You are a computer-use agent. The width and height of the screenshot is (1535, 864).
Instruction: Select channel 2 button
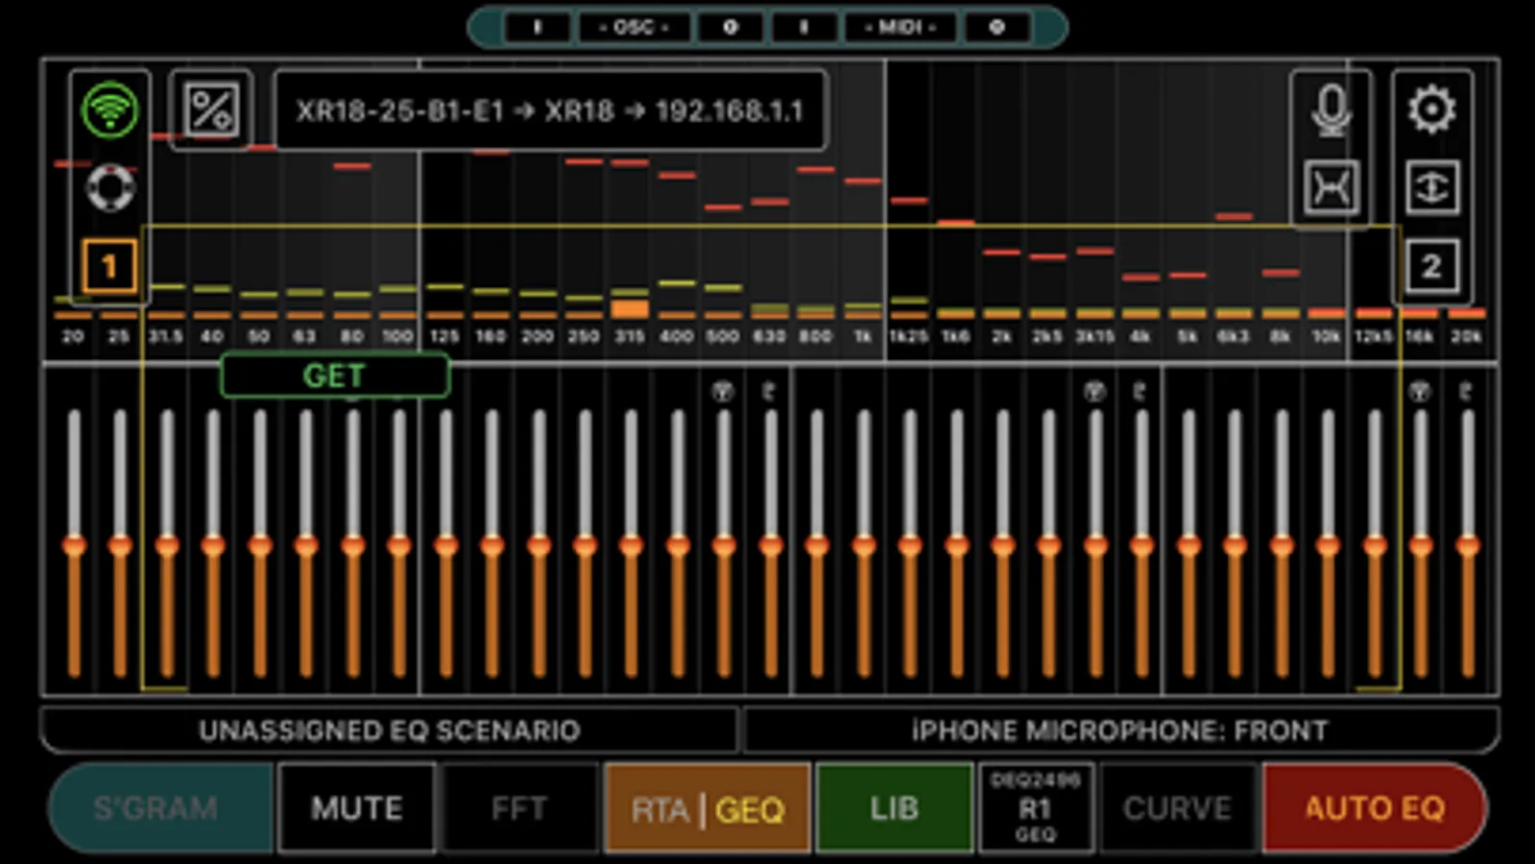(x=1431, y=266)
